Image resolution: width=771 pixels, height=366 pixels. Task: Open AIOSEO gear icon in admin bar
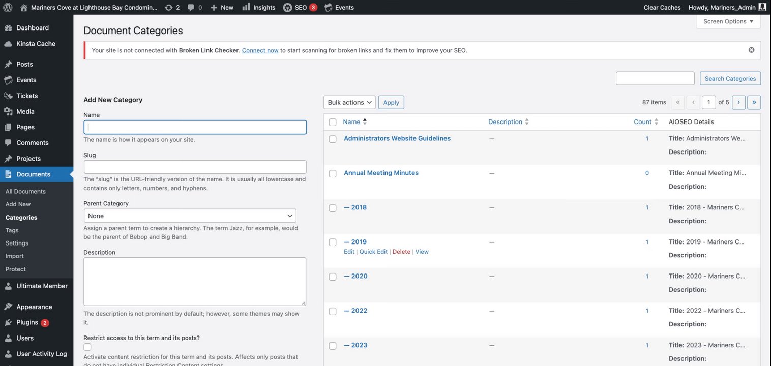287,7
